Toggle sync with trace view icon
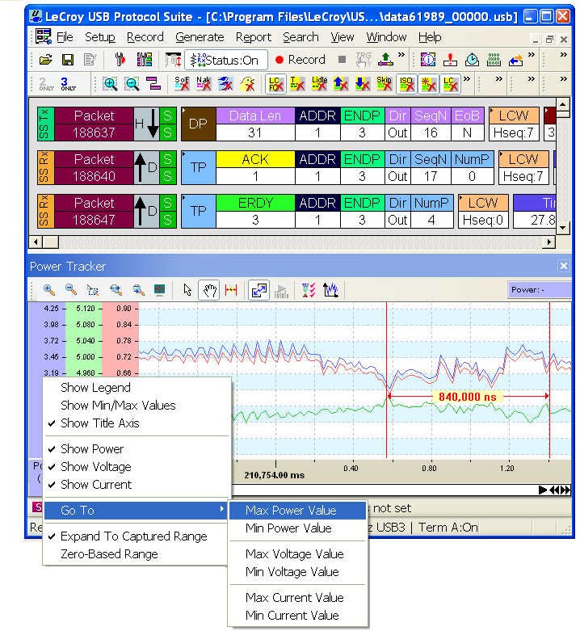The width and height of the screenshot is (580, 631). [258, 290]
